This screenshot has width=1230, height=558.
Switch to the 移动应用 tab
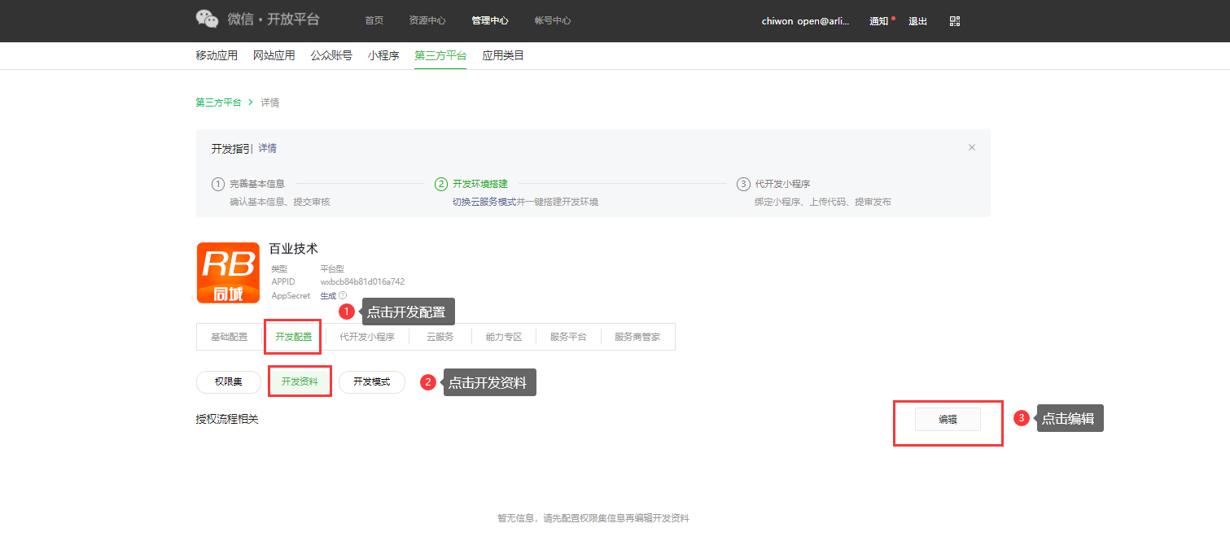[x=217, y=55]
